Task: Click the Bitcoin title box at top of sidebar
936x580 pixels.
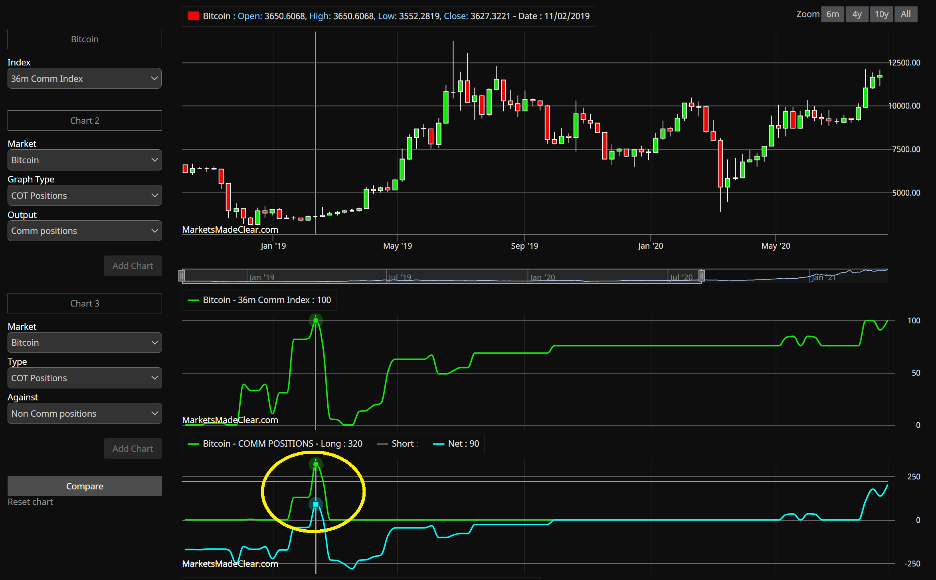Action: pyautogui.click(x=85, y=39)
